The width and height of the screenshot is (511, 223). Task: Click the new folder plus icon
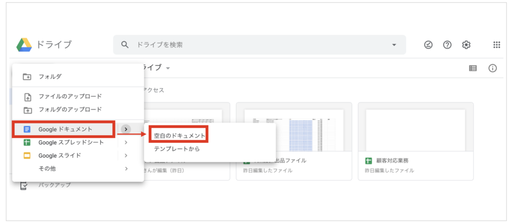(x=27, y=77)
